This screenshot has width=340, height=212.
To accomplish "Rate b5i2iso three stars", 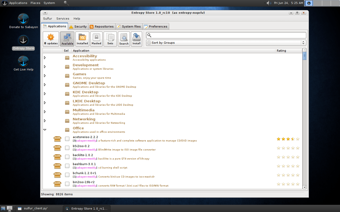I will 288,148.
